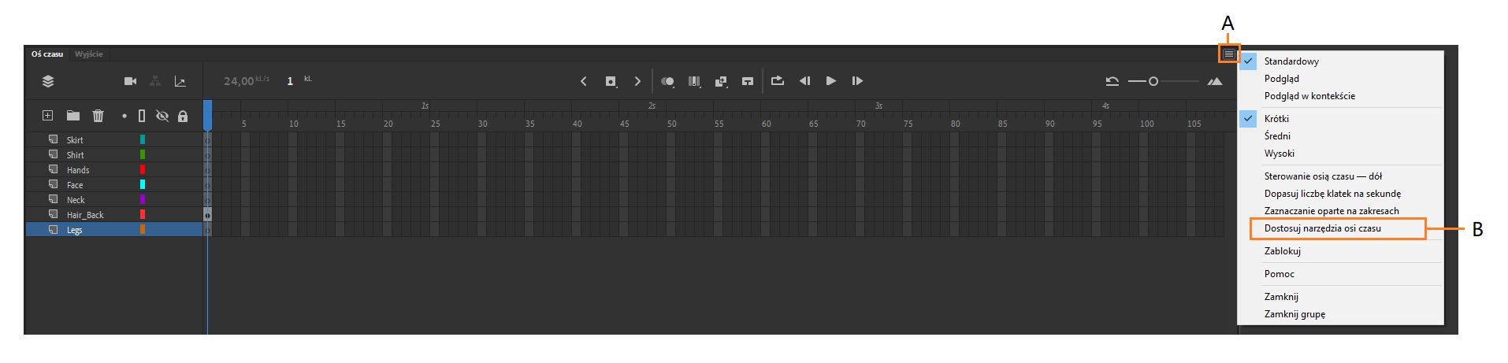Delete the selected layer with trash icon
Image resolution: width=1508 pixels, height=363 pixels.
coord(98,116)
